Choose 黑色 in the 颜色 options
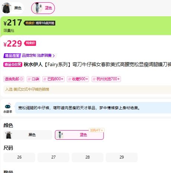The image size is (171, 173). click(28, 135)
